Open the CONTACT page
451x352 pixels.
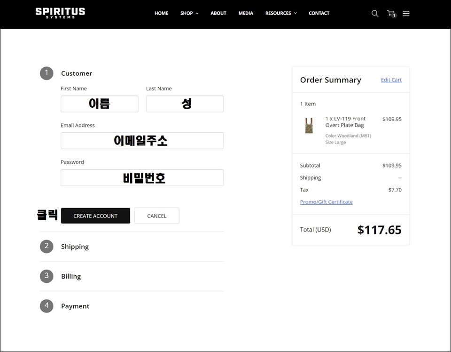point(319,13)
